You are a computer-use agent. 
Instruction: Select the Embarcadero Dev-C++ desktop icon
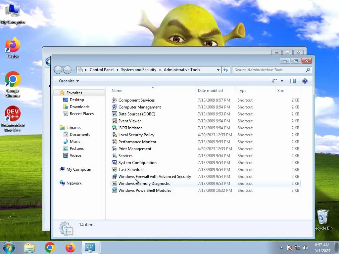(13, 119)
